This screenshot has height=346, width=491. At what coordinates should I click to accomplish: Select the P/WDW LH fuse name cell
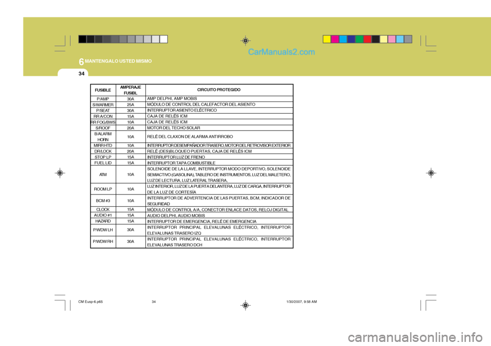[103, 230]
